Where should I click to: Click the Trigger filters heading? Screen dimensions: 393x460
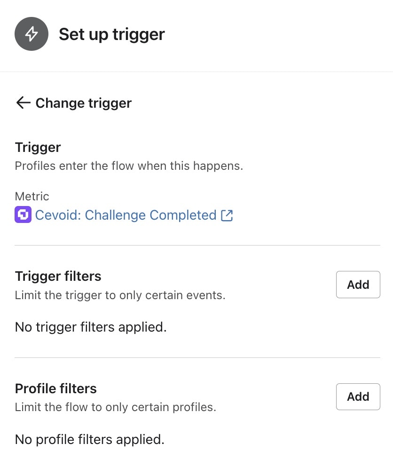[58, 276]
